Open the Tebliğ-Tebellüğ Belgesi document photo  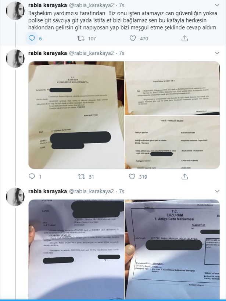coord(172,142)
